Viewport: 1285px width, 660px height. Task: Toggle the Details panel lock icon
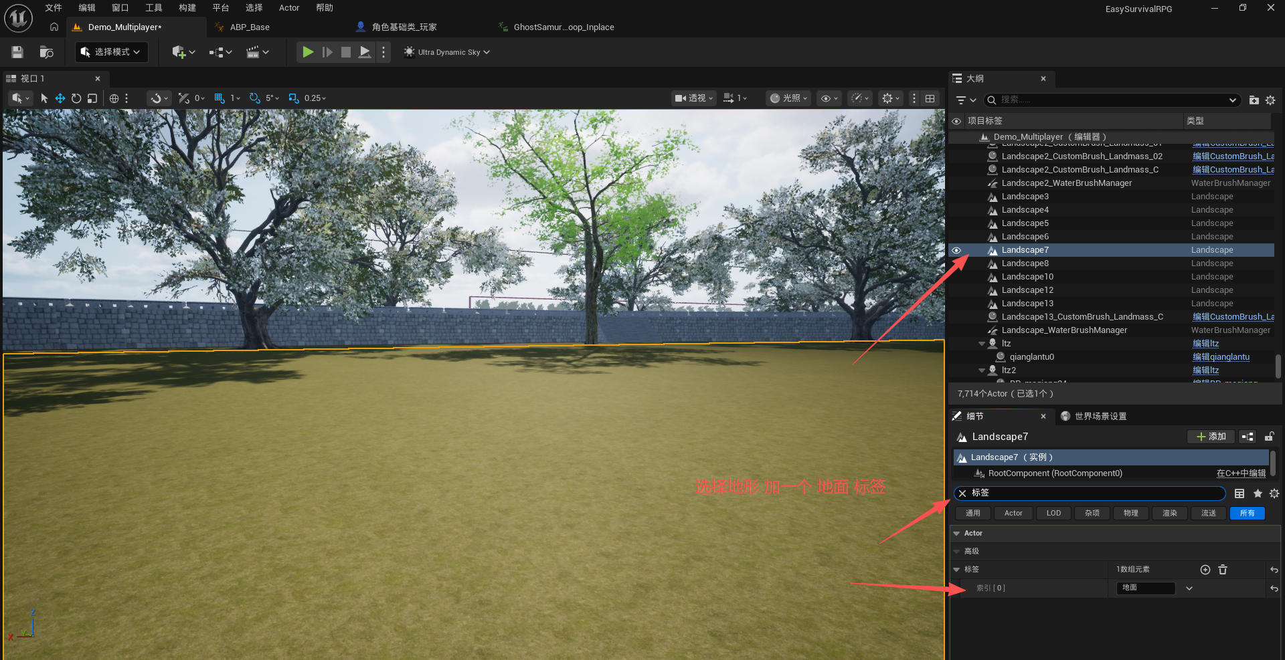pyautogui.click(x=1269, y=437)
